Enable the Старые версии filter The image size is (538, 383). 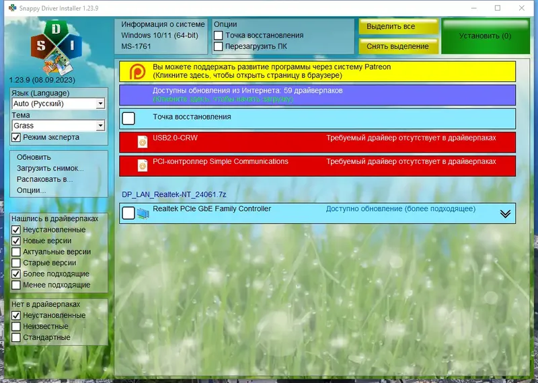16,263
